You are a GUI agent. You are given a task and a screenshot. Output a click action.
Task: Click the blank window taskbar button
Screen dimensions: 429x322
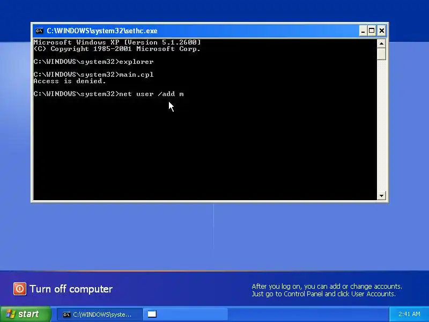point(185,314)
